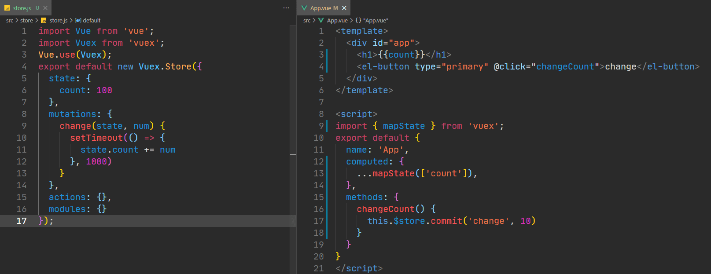The height and width of the screenshot is (274, 711).
Task: Click 'vuex' string on store.js line 2
Action: [x=144, y=43]
